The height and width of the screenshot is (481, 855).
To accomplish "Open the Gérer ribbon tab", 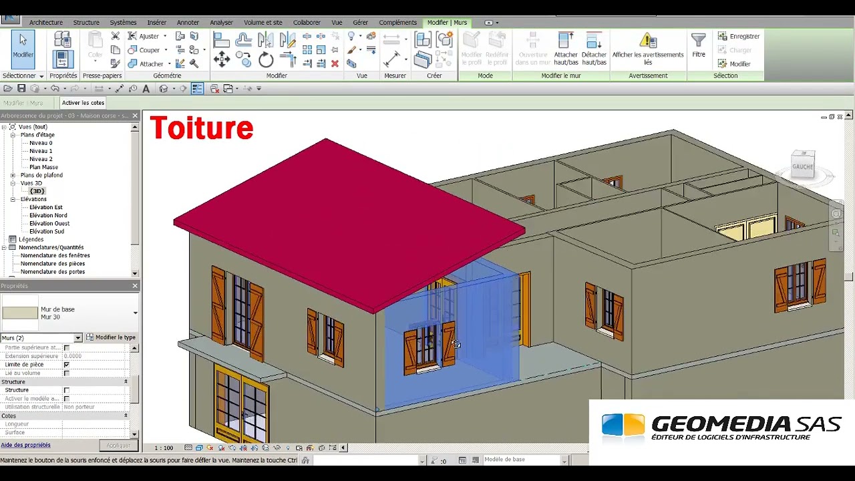I will click(361, 22).
